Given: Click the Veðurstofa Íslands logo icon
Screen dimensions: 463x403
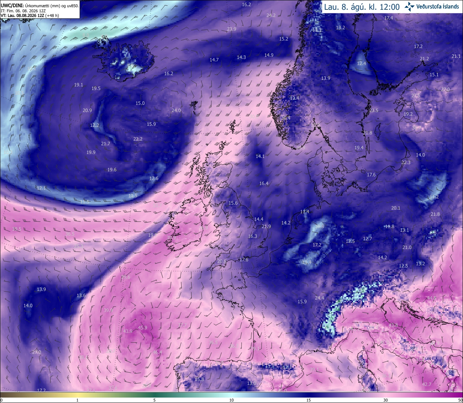Looking at the screenshot, I should 409,7.
